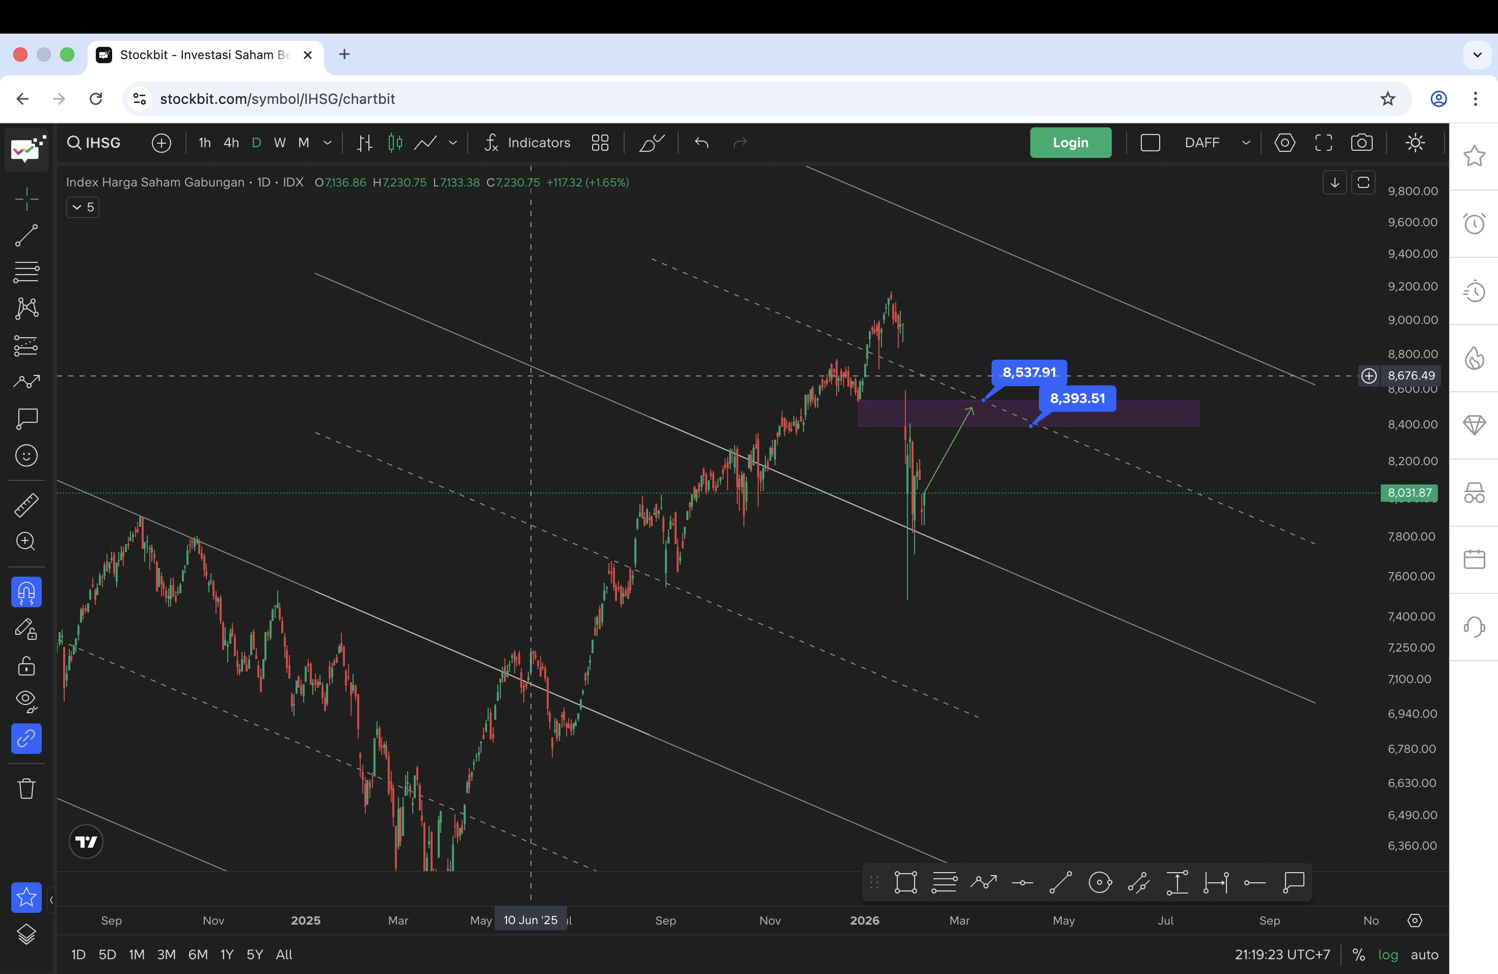Select the measure ruler tool
The height and width of the screenshot is (974, 1498).
(x=26, y=505)
